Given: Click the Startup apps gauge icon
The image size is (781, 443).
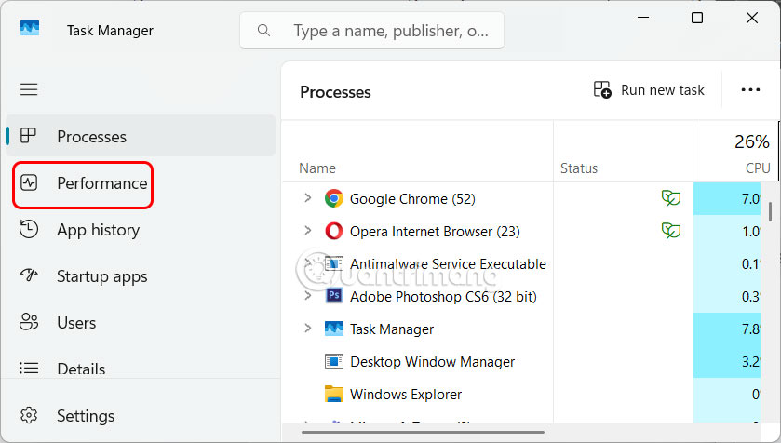Looking at the screenshot, I should click(29, 275).
